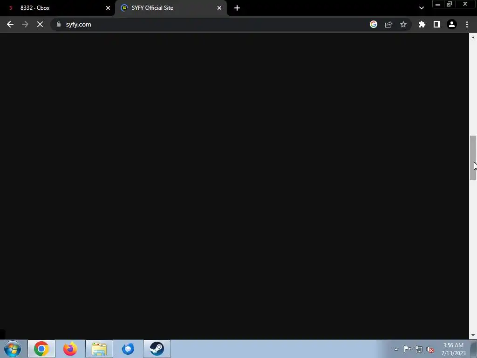477x358 pixels.
Task: Toggle the Chrome side panel
Action: [437, 24]
